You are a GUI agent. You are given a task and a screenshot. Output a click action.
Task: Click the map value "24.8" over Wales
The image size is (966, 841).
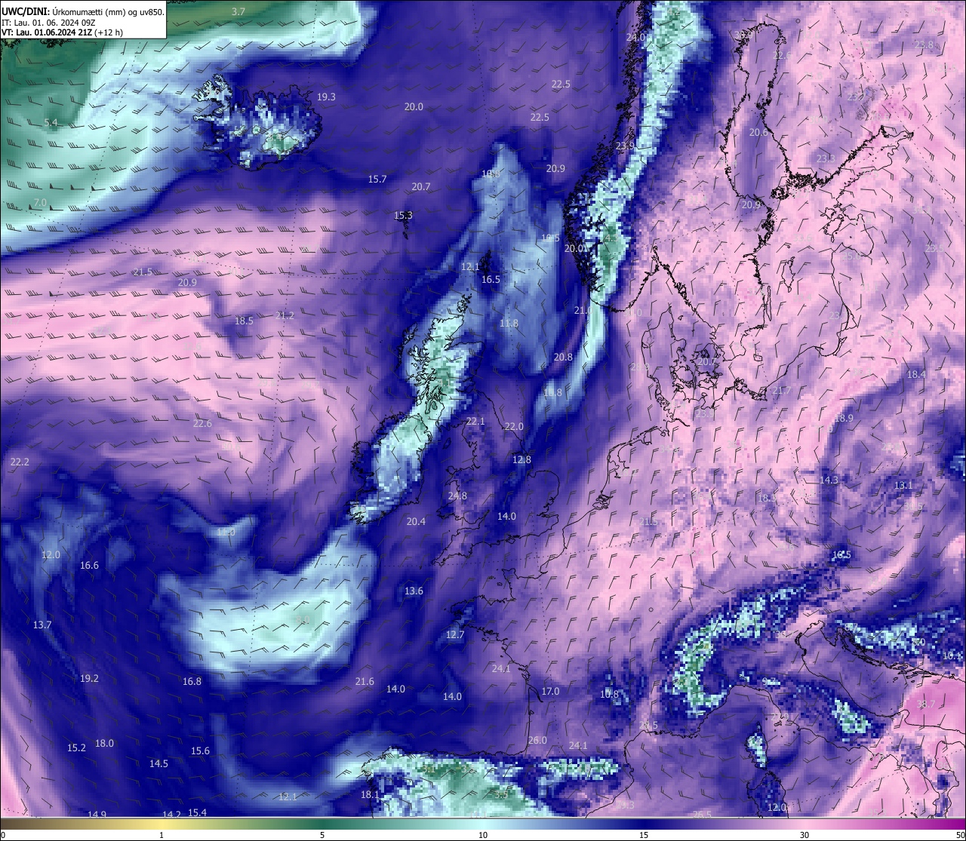tap(457, 496)
